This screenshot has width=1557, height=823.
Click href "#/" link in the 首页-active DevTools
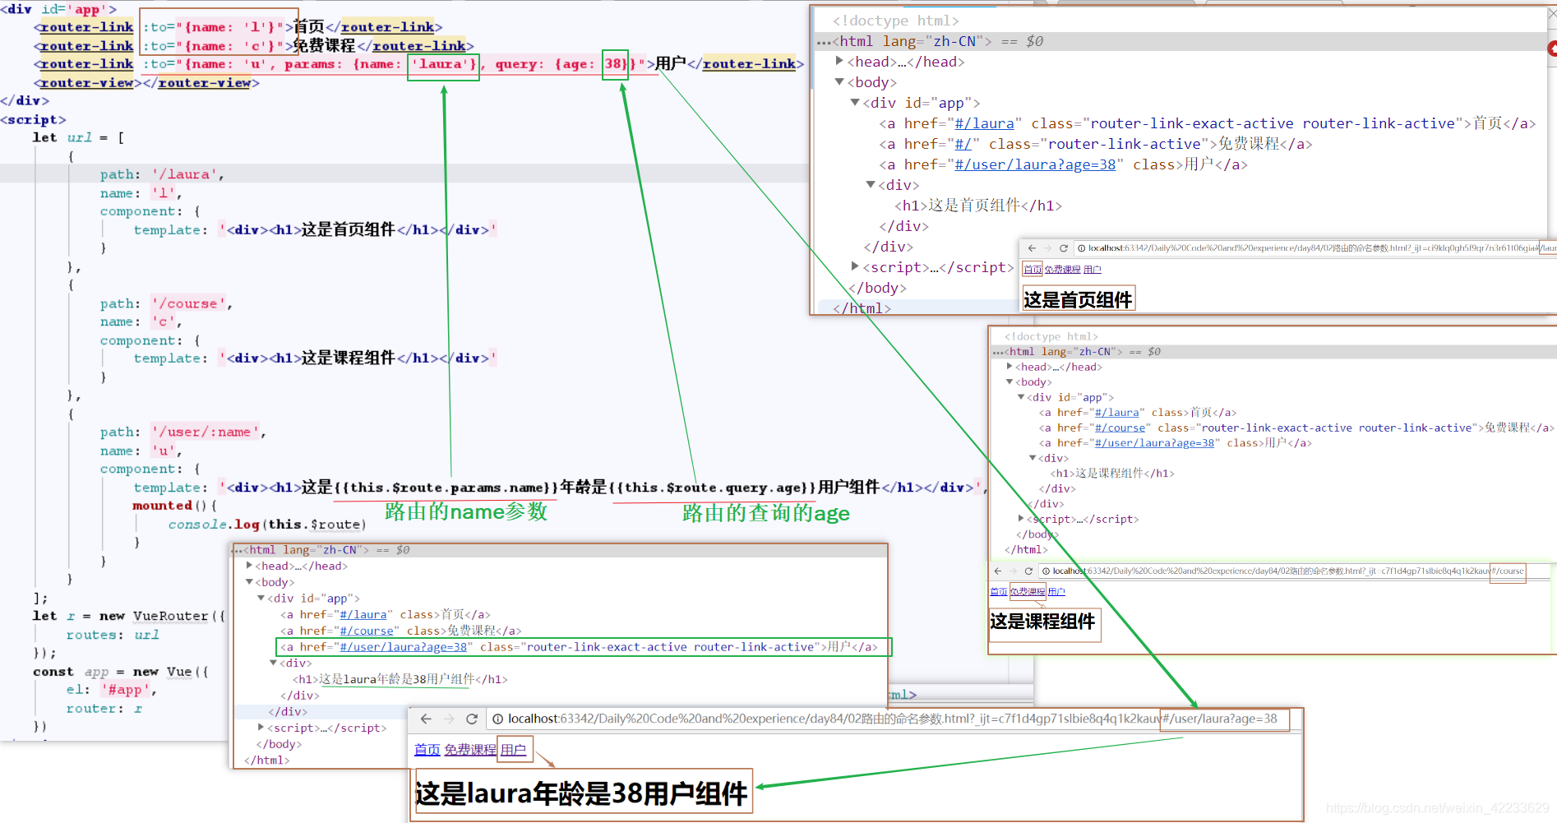click(x=963, y=144)
